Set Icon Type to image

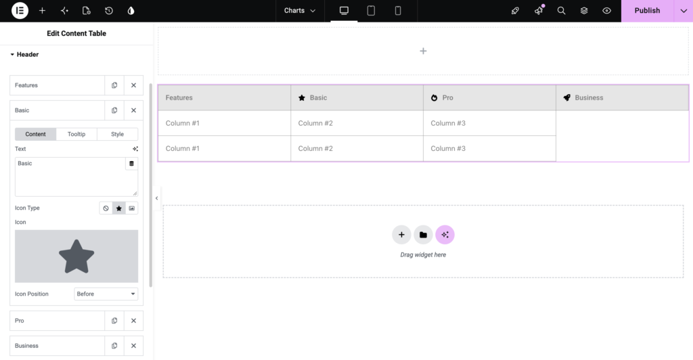(132, 208)
